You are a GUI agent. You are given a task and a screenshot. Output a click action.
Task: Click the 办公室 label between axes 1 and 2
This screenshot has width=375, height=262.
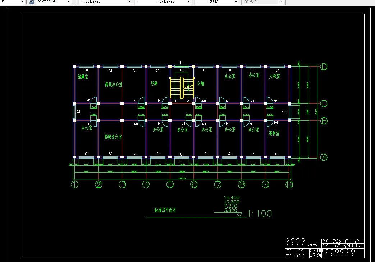point(87,128)
